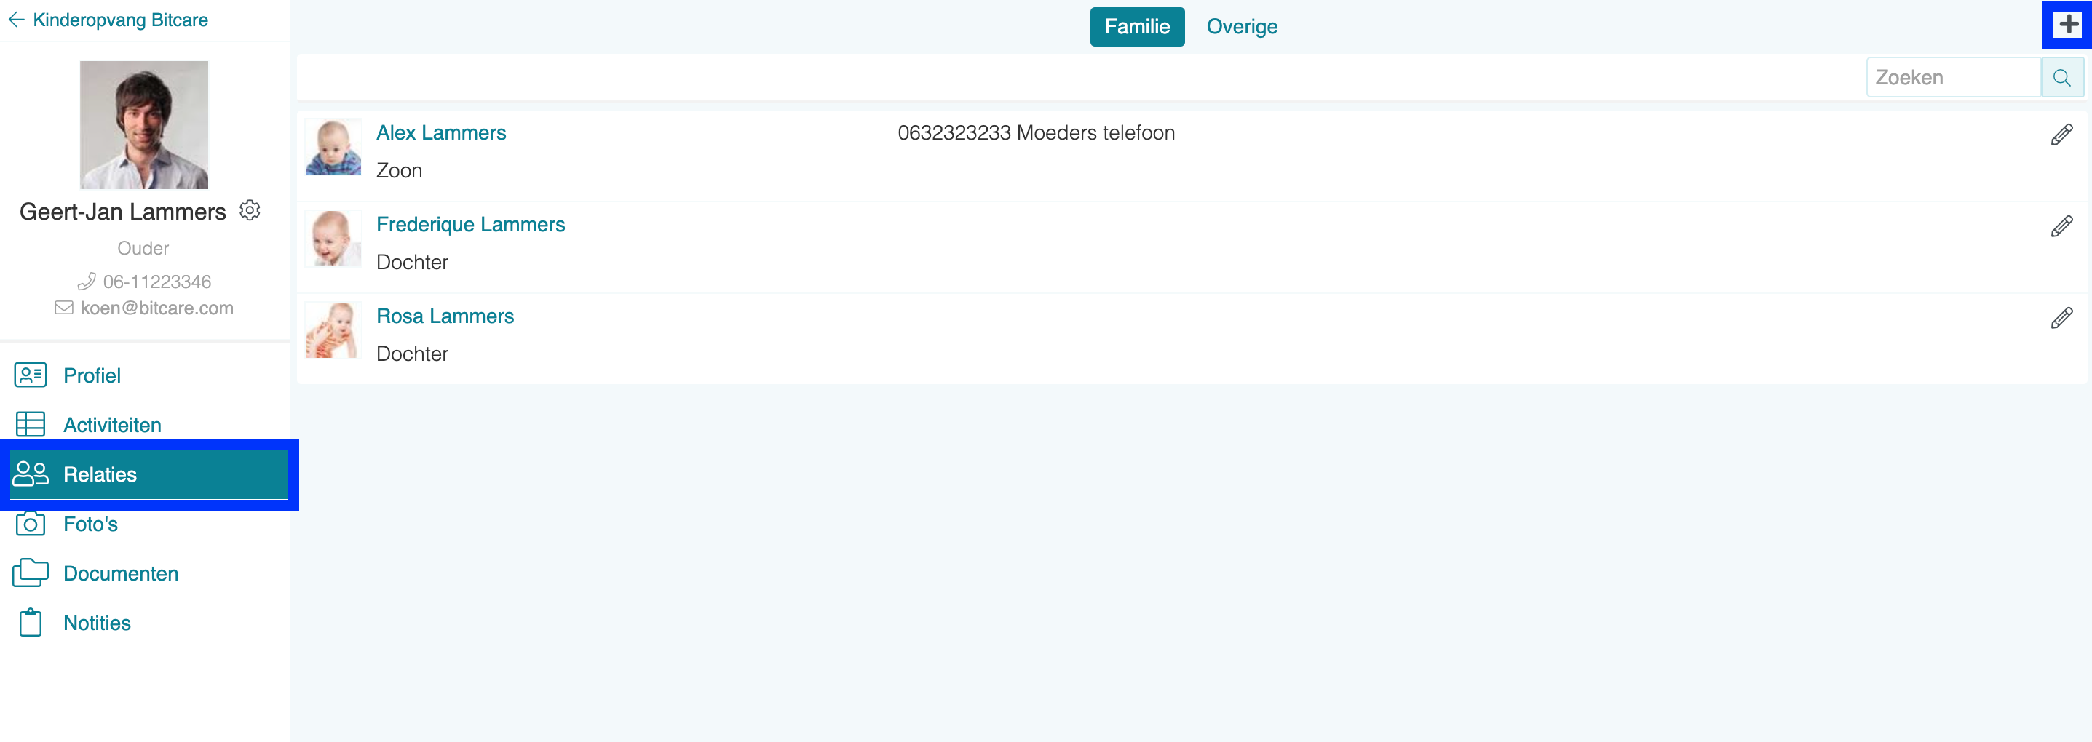Click the envelope icon beside the email
The image size is (2092, 742).
click(x=64, y=308)
